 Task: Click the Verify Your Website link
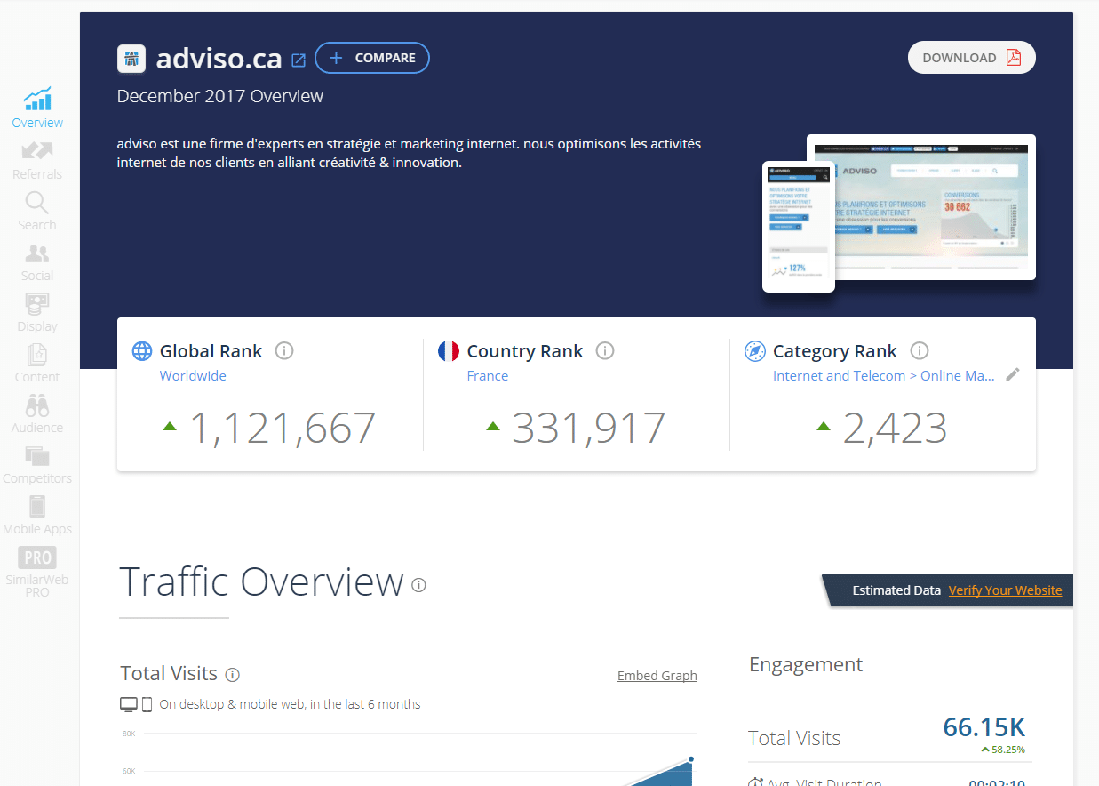tap(1005, 590)
